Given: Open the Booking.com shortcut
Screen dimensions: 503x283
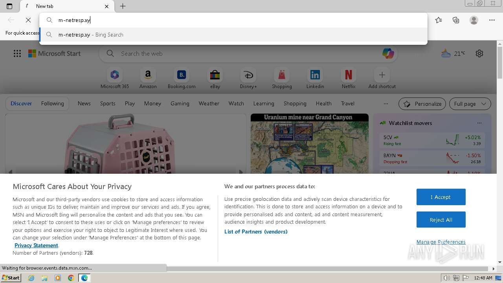Looking at the screenshot, I should [x=182, y=78].
